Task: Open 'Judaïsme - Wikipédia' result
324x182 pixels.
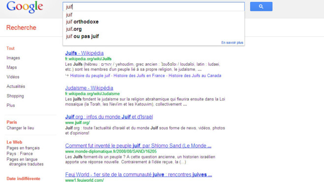Action: 89,88
